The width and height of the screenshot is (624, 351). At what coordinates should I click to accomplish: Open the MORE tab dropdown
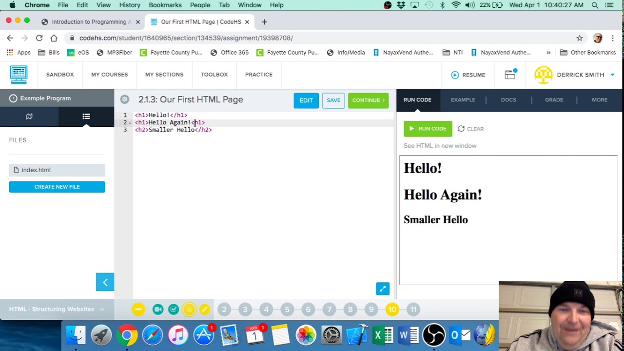click(x=600, y=100)
